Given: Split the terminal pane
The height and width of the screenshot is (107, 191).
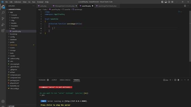Looking at the screenshot, I should coord(175,80).
